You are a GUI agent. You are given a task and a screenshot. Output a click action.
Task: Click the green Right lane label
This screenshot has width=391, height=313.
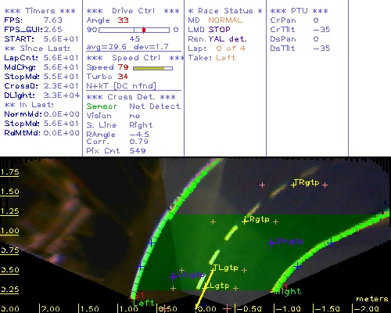[x=289, y=291]
